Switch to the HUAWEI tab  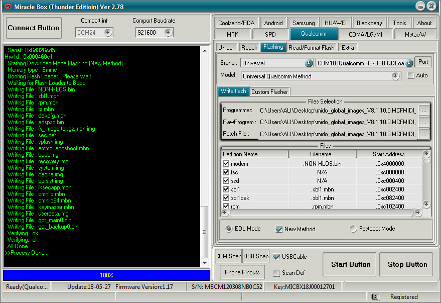click(336, 23)
